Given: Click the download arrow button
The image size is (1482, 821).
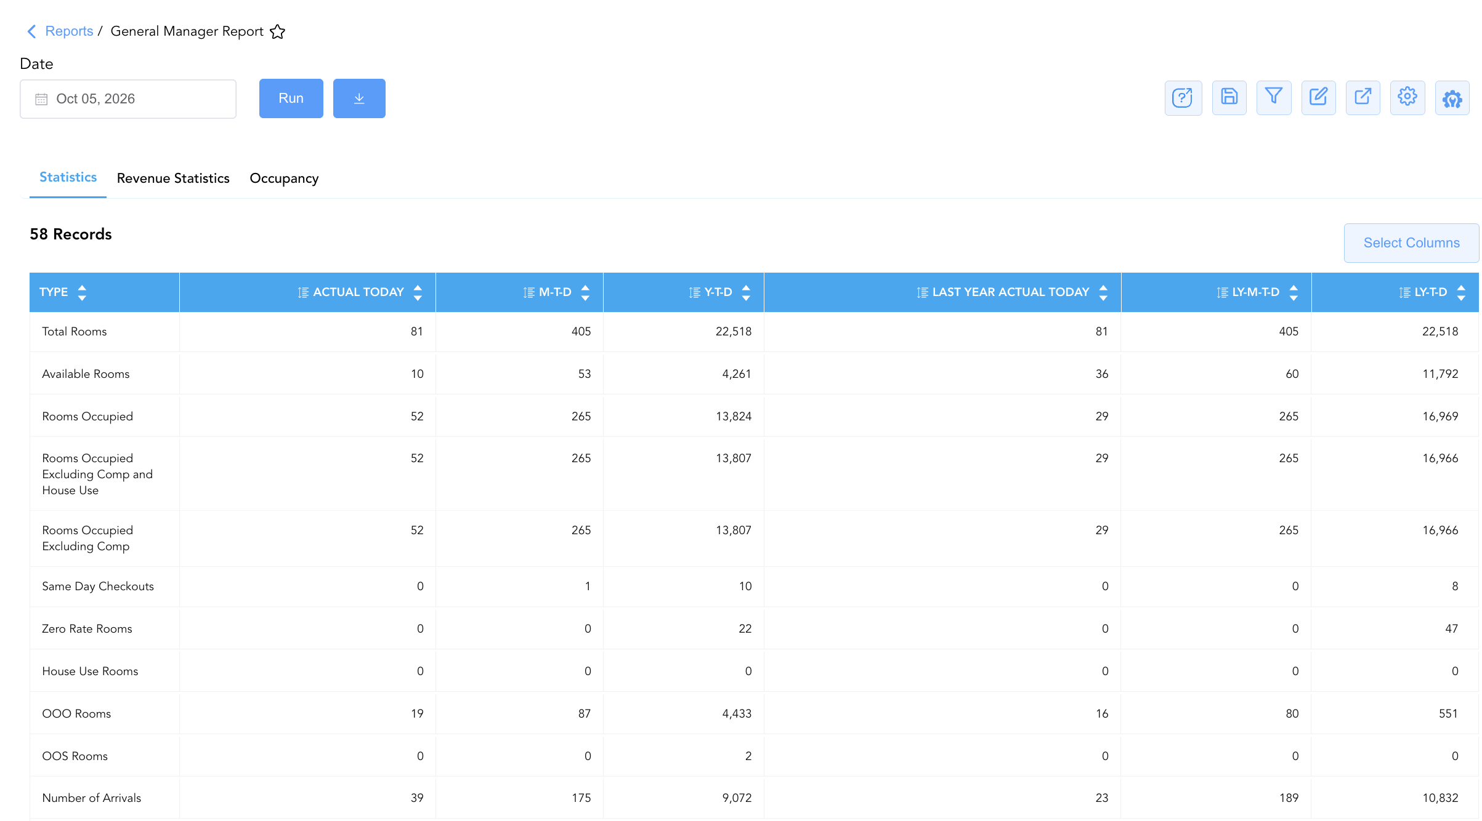Looking at the screenshot, I should tap(359, 98).
